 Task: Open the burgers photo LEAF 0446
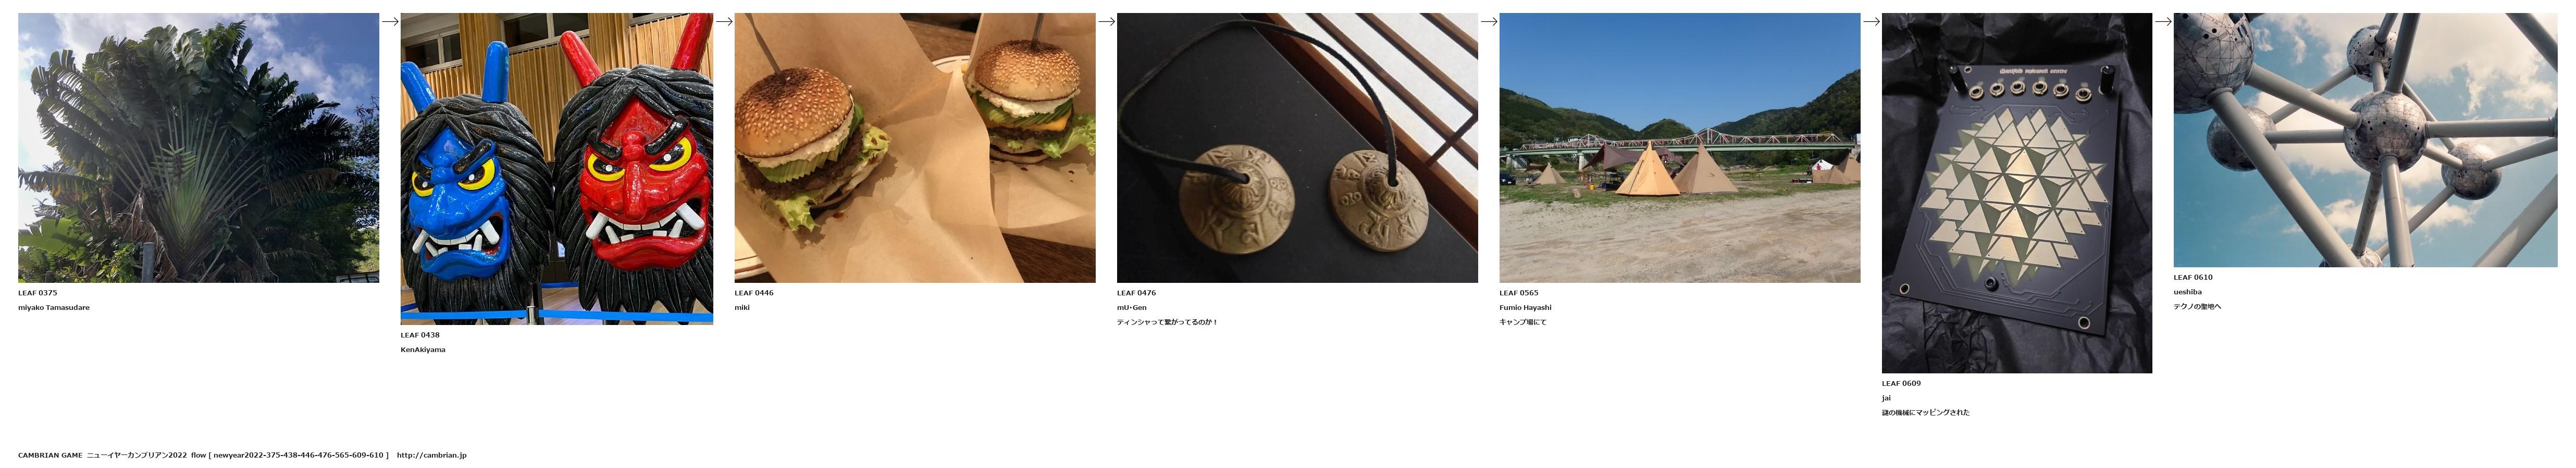(x=915, y=148)
